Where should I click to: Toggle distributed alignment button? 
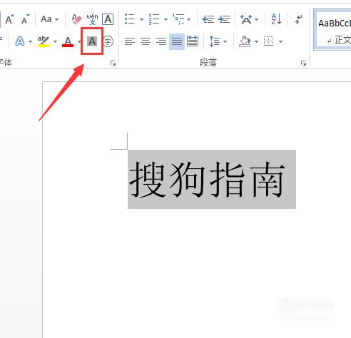193,41
